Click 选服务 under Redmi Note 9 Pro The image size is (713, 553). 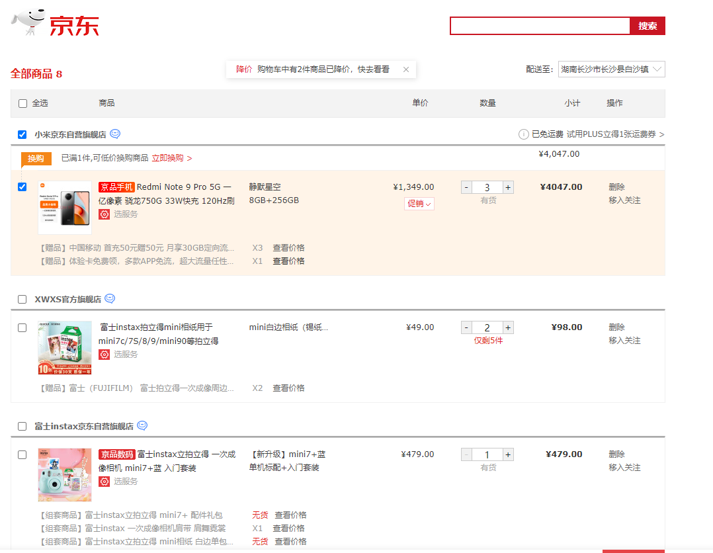pos(126,214)
